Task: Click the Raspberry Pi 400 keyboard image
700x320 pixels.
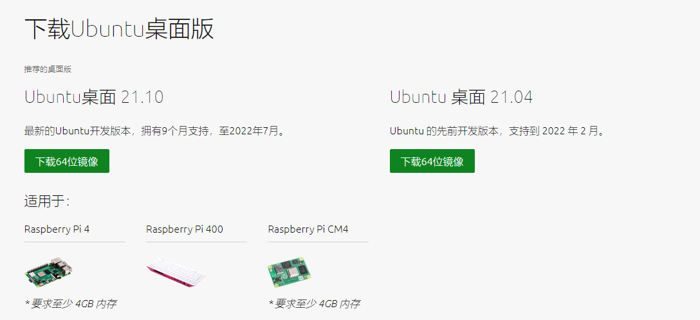Action: tap(176, 272)
